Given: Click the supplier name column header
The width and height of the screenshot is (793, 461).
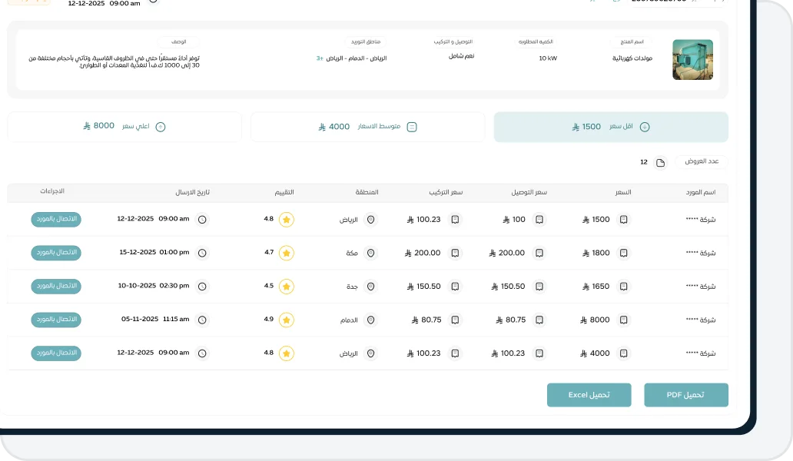Looking at the screenshot, I should click(x=700, y=192).
